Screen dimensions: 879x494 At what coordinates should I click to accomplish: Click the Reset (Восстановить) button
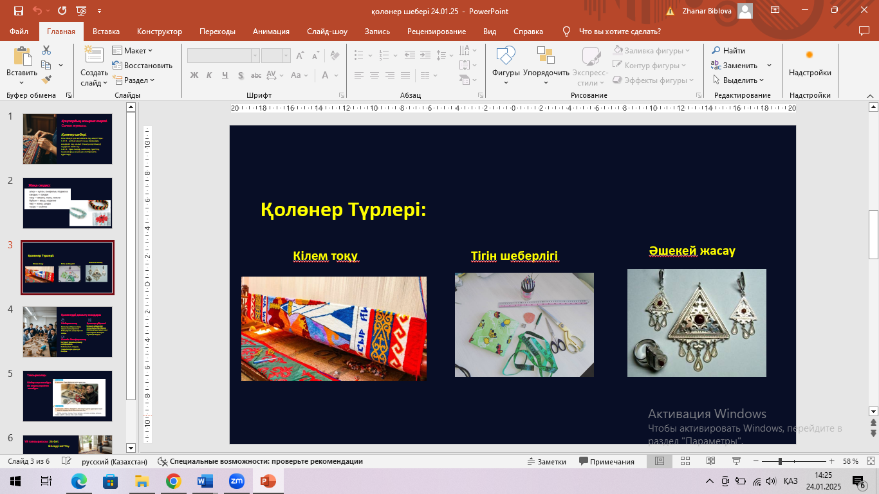[142, 65]
